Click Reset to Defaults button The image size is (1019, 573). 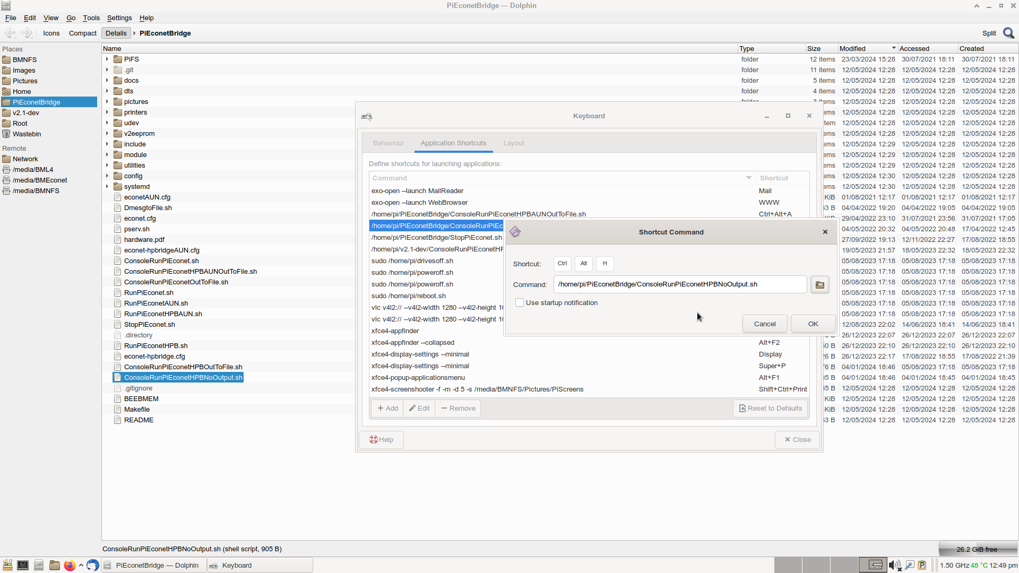[x=770, y=408]
